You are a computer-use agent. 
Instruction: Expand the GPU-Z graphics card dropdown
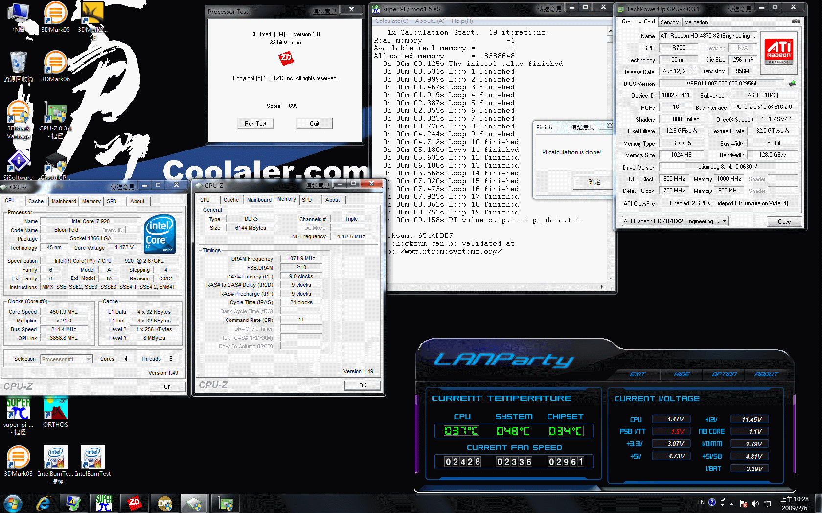pos(724,221)
